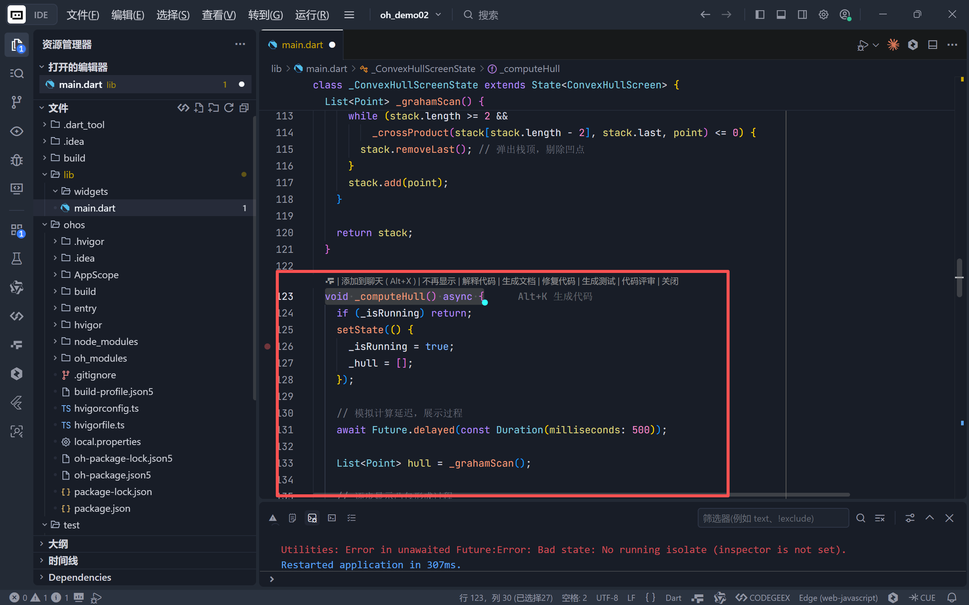The height and width of the screenshot is (605, 969).
Task: Click the Testing flask icon in activity bar
Action: (x=16, y=259)
